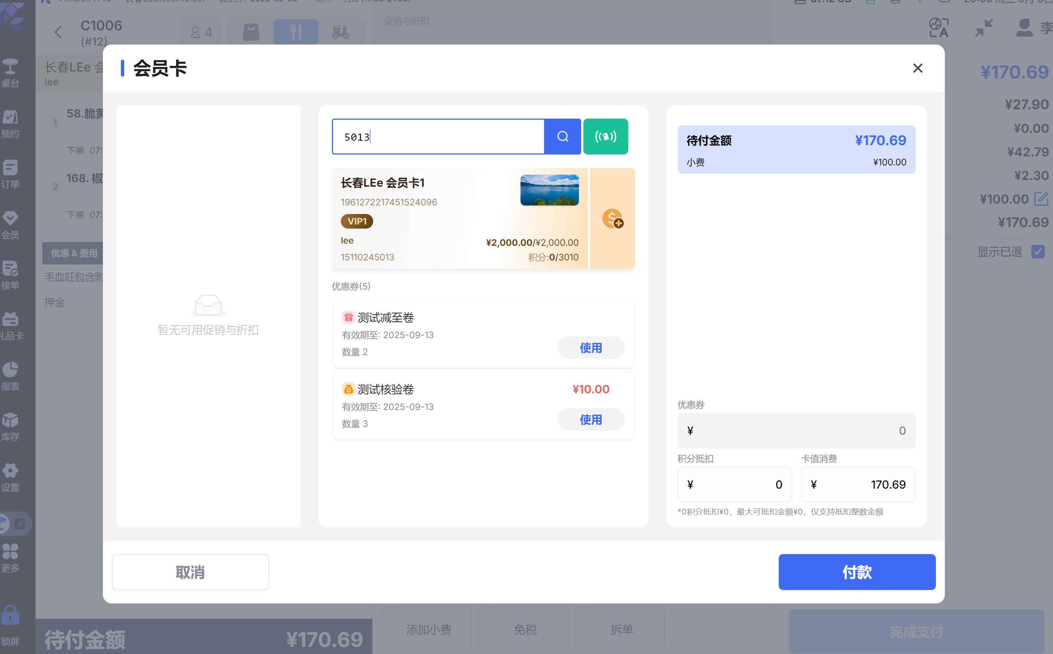
Task: Toggle the 显示已退 checkbox
Action: 1037,252
